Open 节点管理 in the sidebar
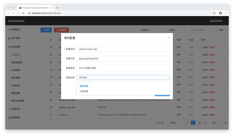The width and height of the screenshot is (234, 136). pyautogui.click(x=16, y=70)
